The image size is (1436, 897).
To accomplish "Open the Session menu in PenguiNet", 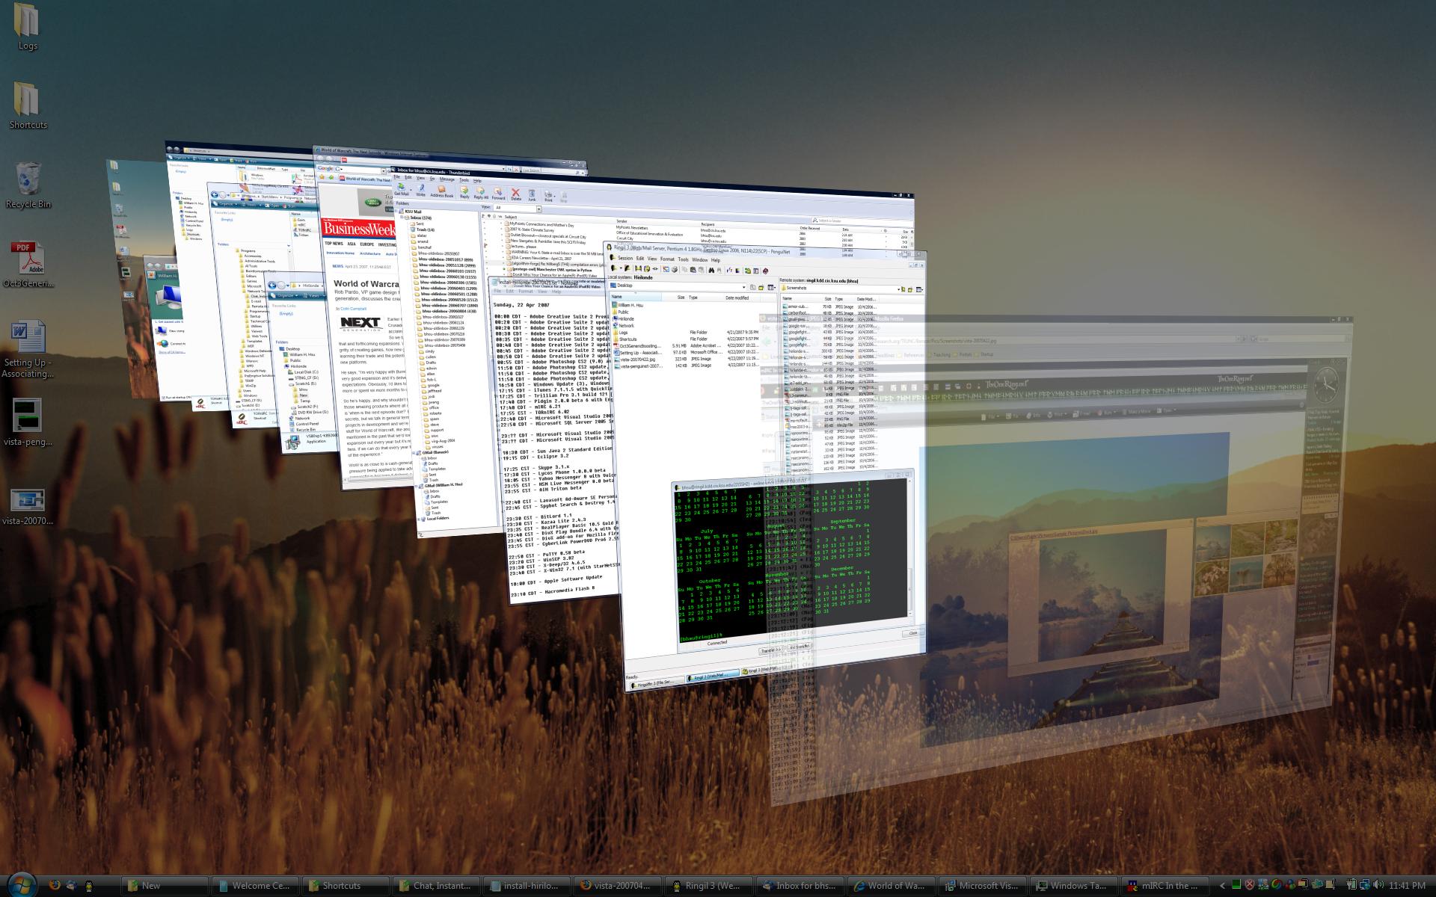I will [x=625, y=259].
